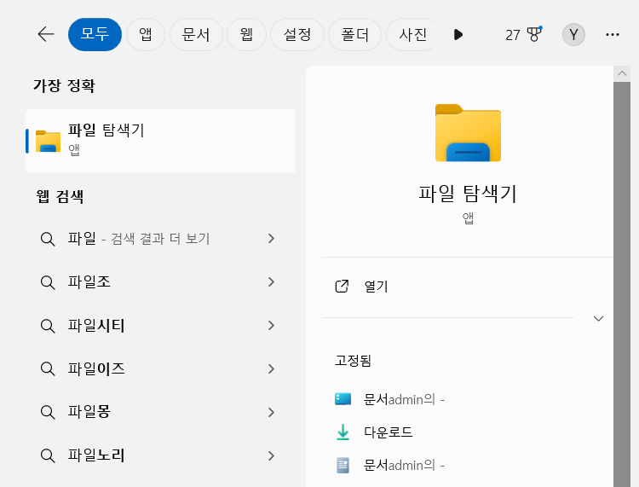This screenshot has height=487, width=639.
Task: Expand the chevron beside 파일 검색 결과 더 보기
Action: pos(271,239)
